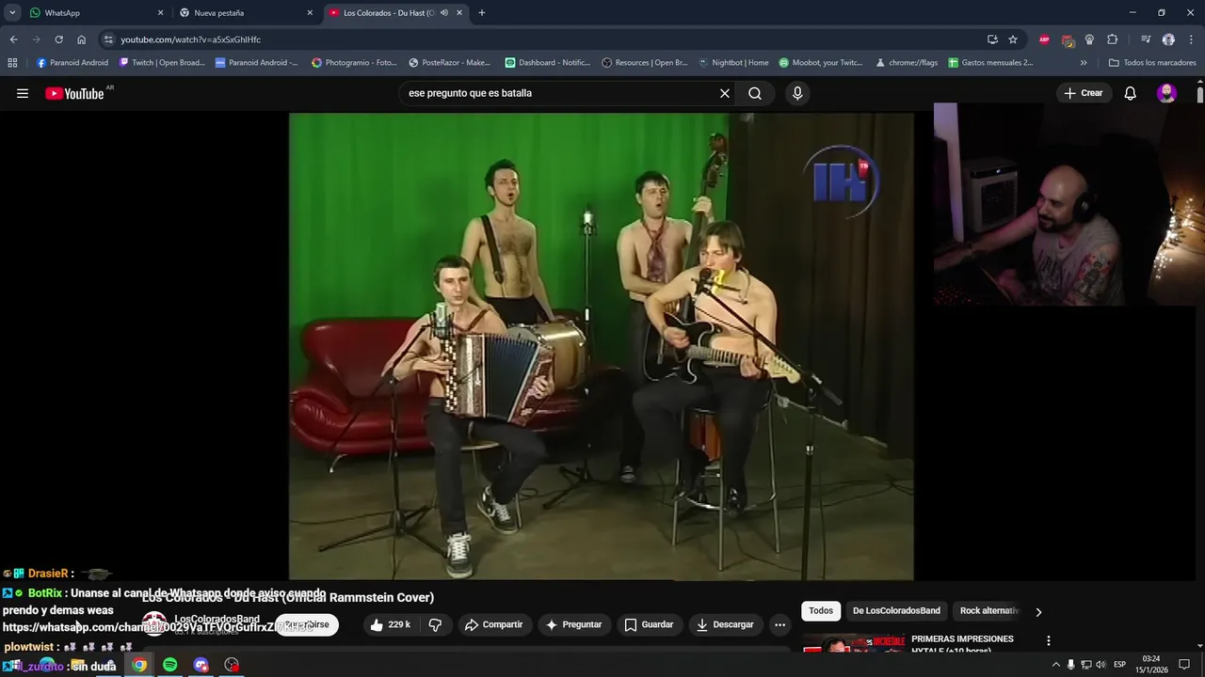Screen dimensions: 1205x677
Task: Play or pause the video player
Action: [x=601, y=346]
